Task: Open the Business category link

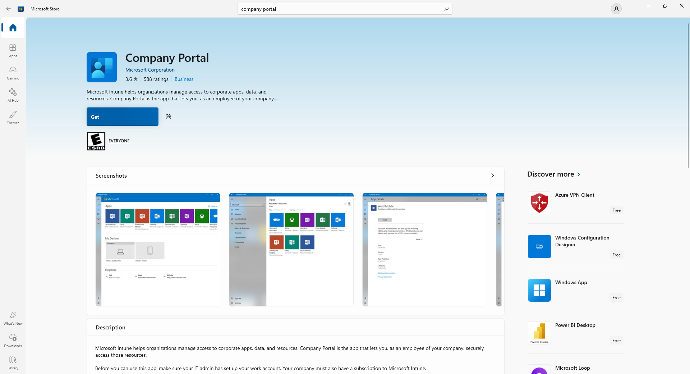Action: click(184, 79)
